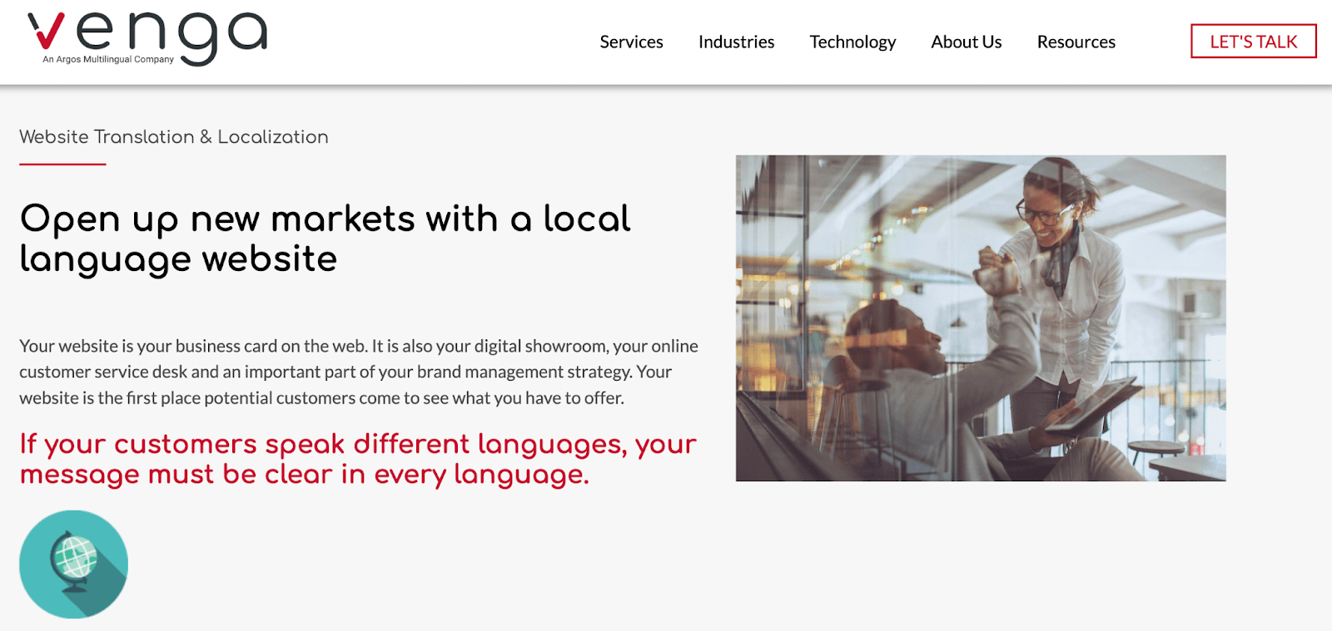Click the red V checkmark in the logo
The height and width of the screenshot is (631, 1332).
[47, 31]
